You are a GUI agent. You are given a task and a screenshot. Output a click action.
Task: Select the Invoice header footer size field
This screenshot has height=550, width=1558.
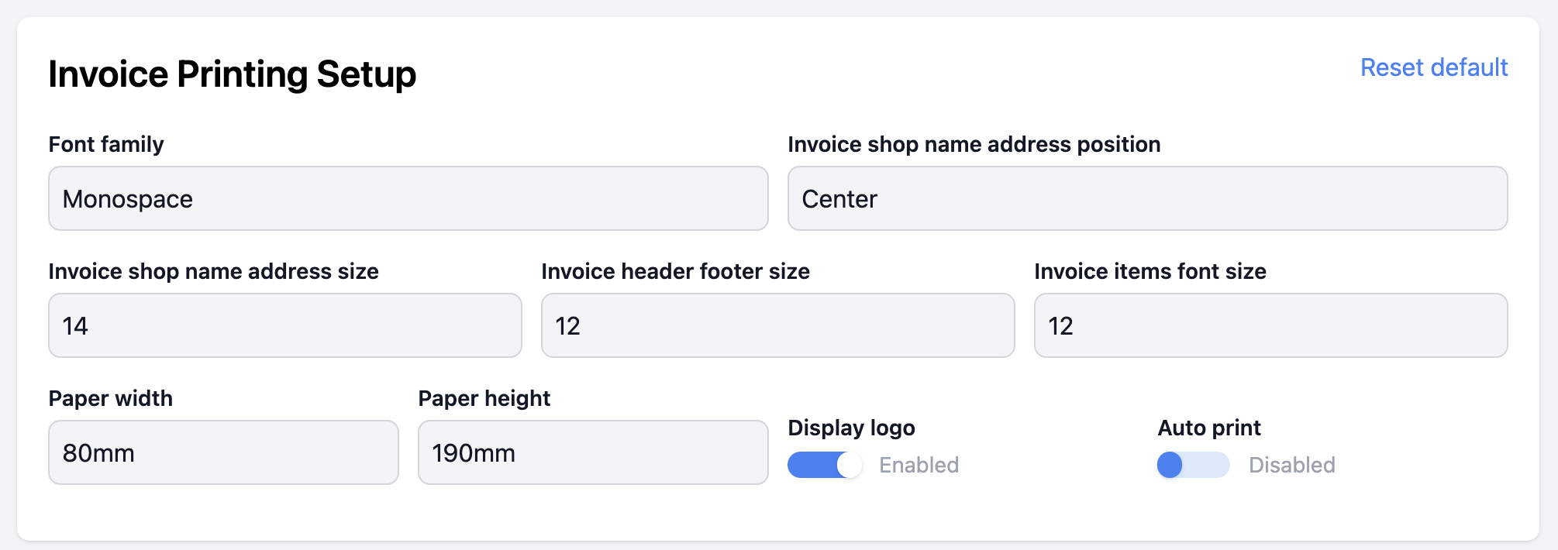777,325
